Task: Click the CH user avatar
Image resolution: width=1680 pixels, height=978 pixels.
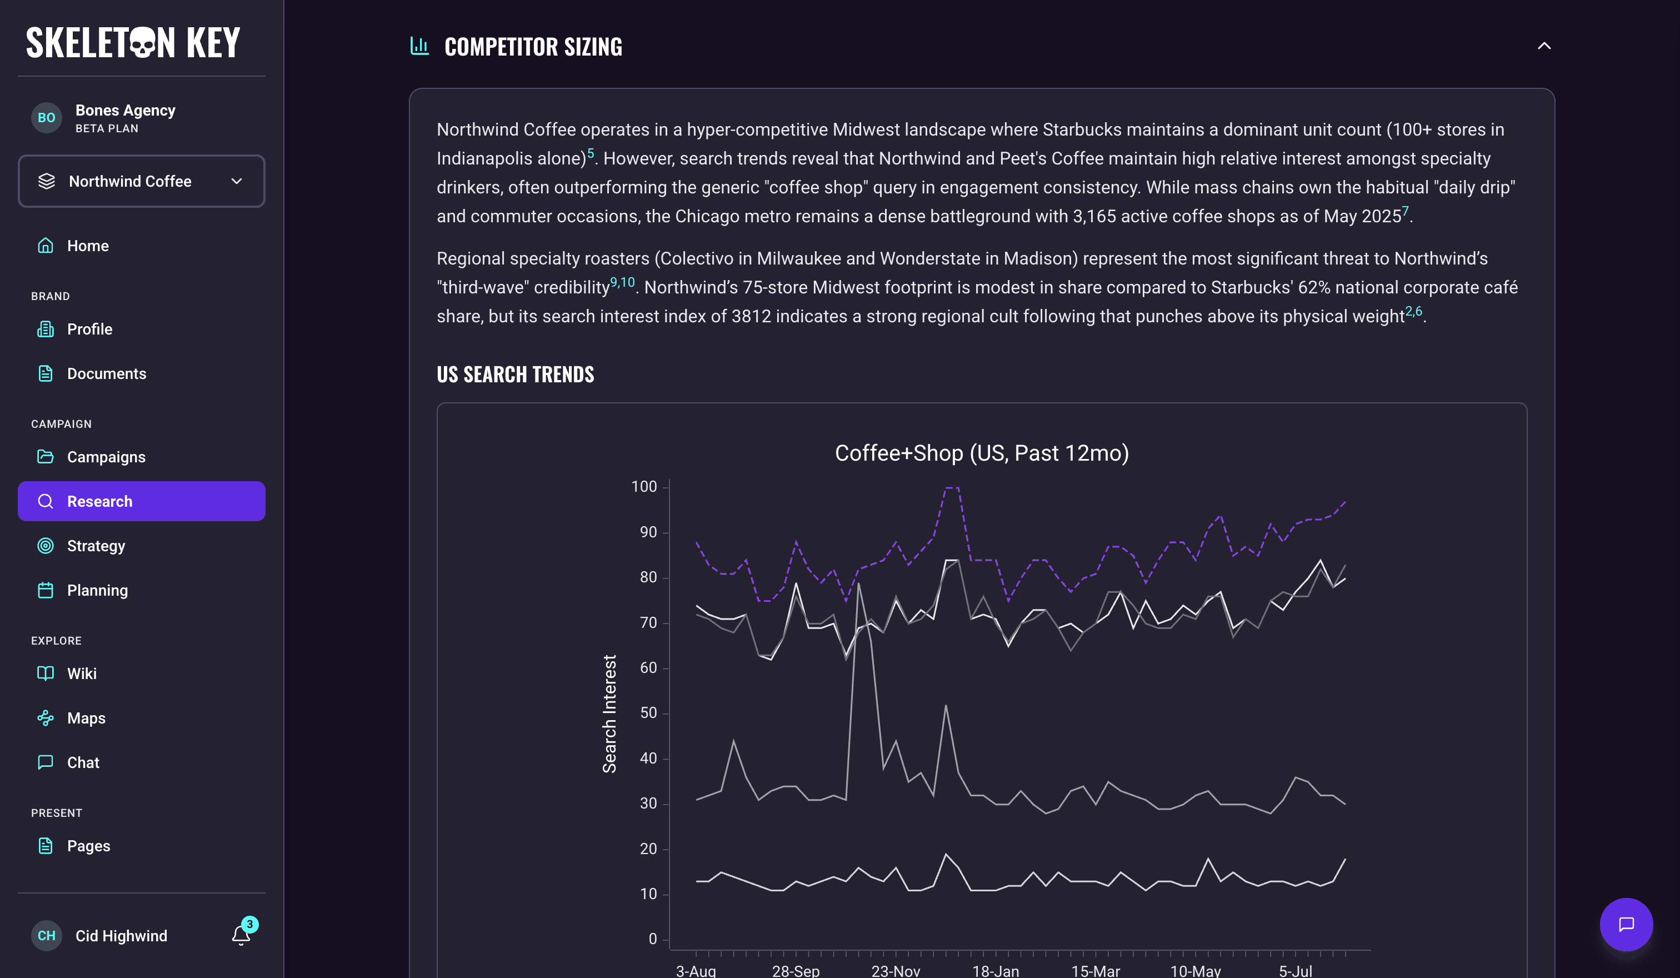Action: [x=47, y=936]
